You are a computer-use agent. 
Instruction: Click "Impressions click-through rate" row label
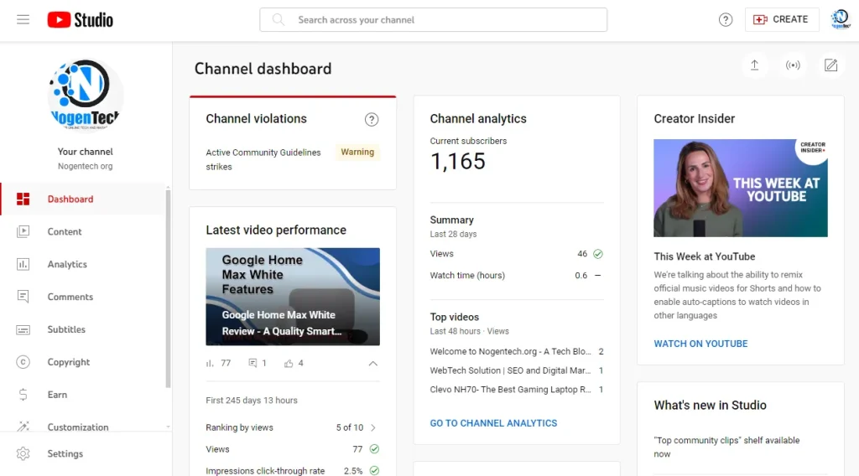[x=265, y=470]
